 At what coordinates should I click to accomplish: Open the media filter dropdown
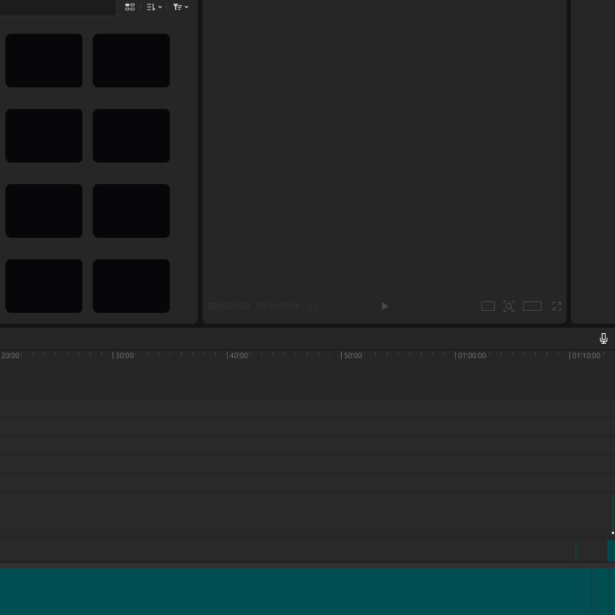(x=181, y=7)
